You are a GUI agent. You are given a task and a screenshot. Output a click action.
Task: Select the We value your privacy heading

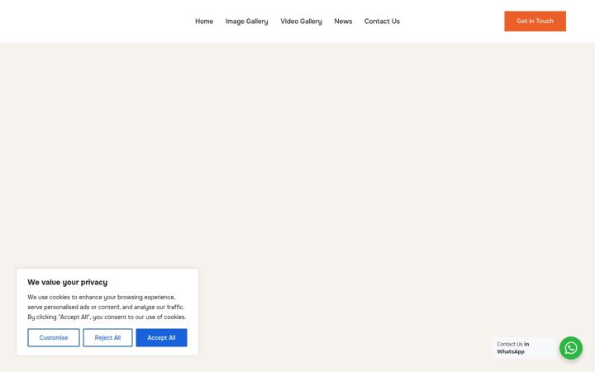click(68, 282)
